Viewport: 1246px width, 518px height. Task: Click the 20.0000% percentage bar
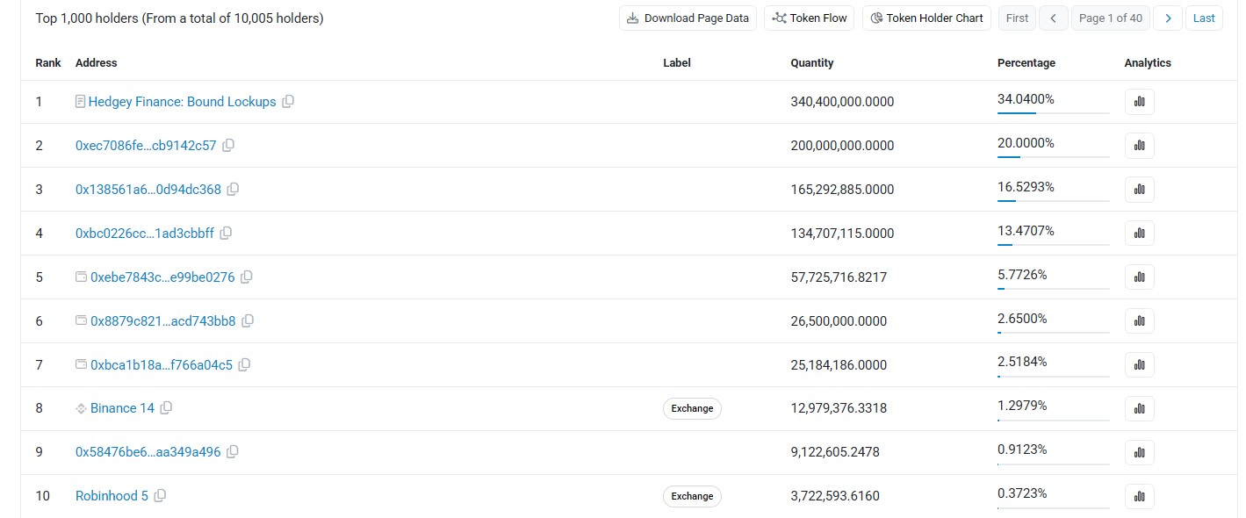[1054, 156]
